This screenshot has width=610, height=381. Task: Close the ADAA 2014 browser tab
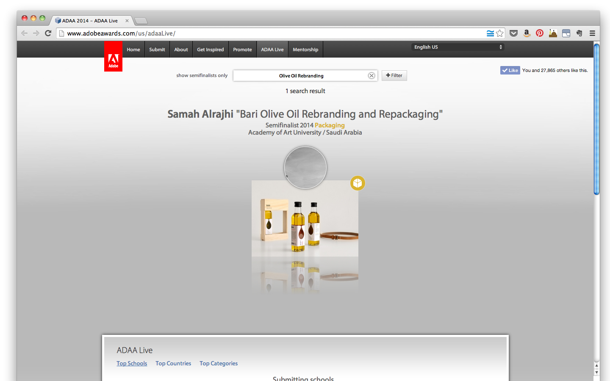127,21
